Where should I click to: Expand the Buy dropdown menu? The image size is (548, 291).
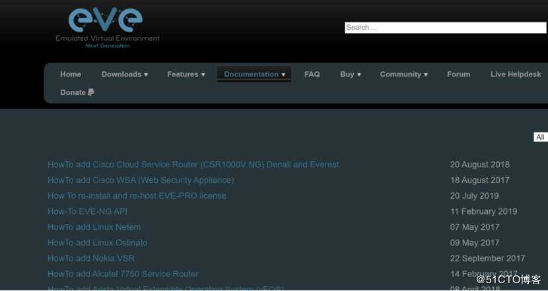point(351,74)
